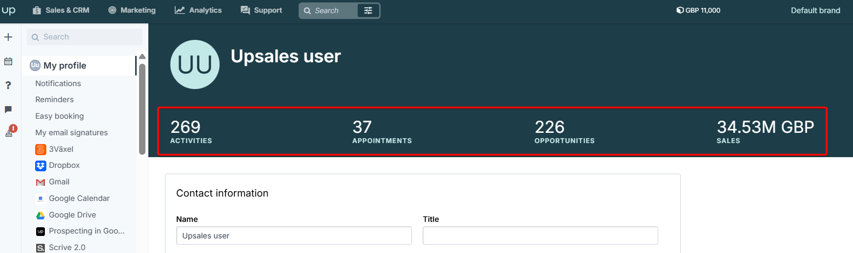Image resolution: width=853 pixels, height=253 pixels.
Task: Click the Dropbox logo icon
Action: click(x=41, y=166)
